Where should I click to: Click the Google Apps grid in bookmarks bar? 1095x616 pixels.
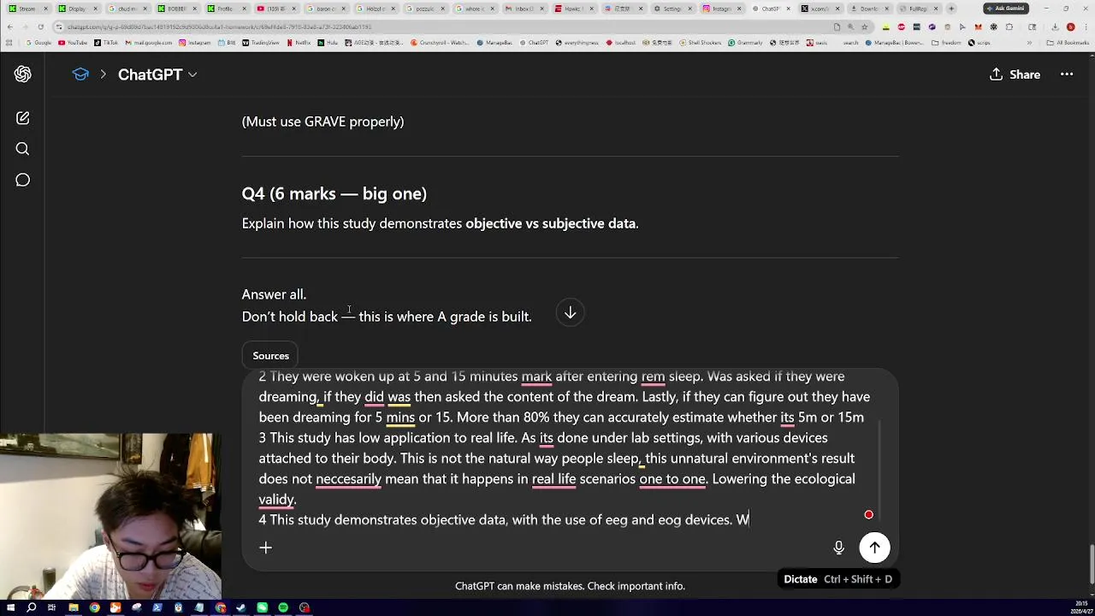[9, 43]
